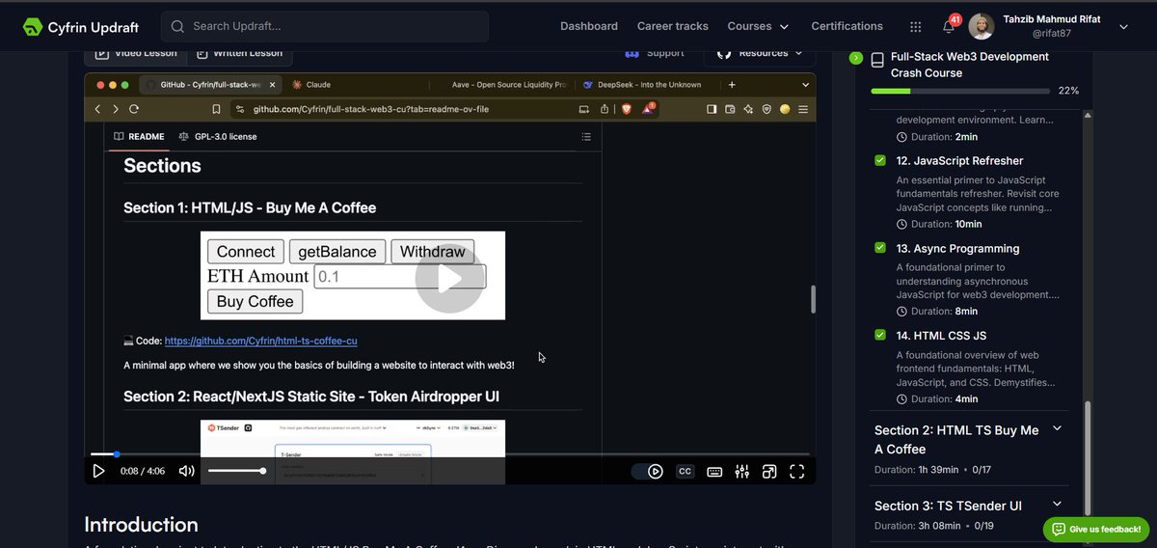Switch the video to fullscreen
The image size is (1157, 548).
pyautogui.click(x=797, y=471)
